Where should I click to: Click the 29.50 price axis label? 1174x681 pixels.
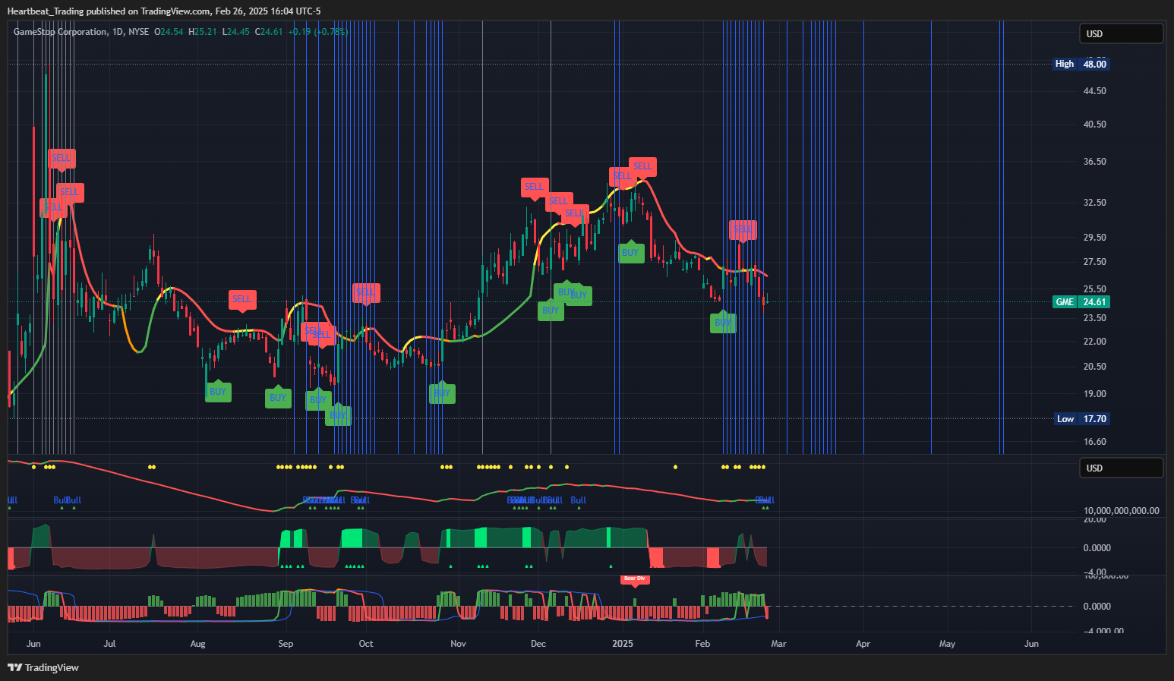pos(1094,238)
